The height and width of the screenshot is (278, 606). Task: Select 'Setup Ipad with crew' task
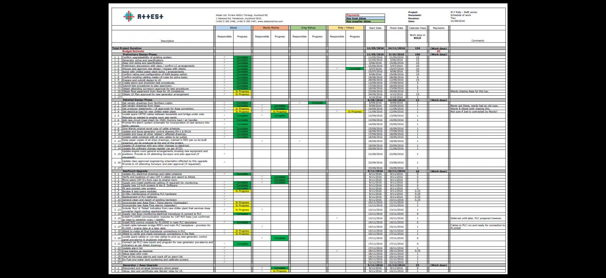pyautogui.click(x=136, y=254)
